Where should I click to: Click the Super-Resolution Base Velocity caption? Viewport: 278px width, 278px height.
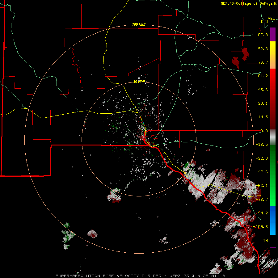pos(140,276)
